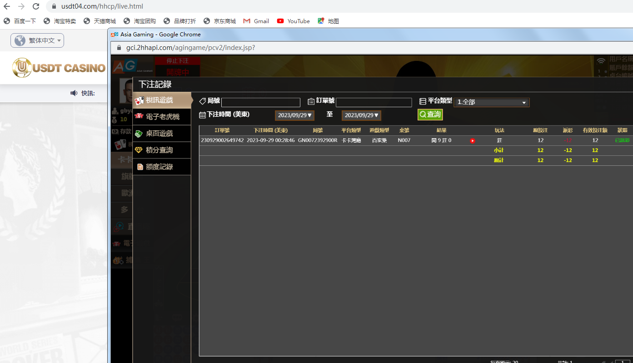Open the 淘宝团购 bookmark
633x363 pixels.
[x=140, y=21]
